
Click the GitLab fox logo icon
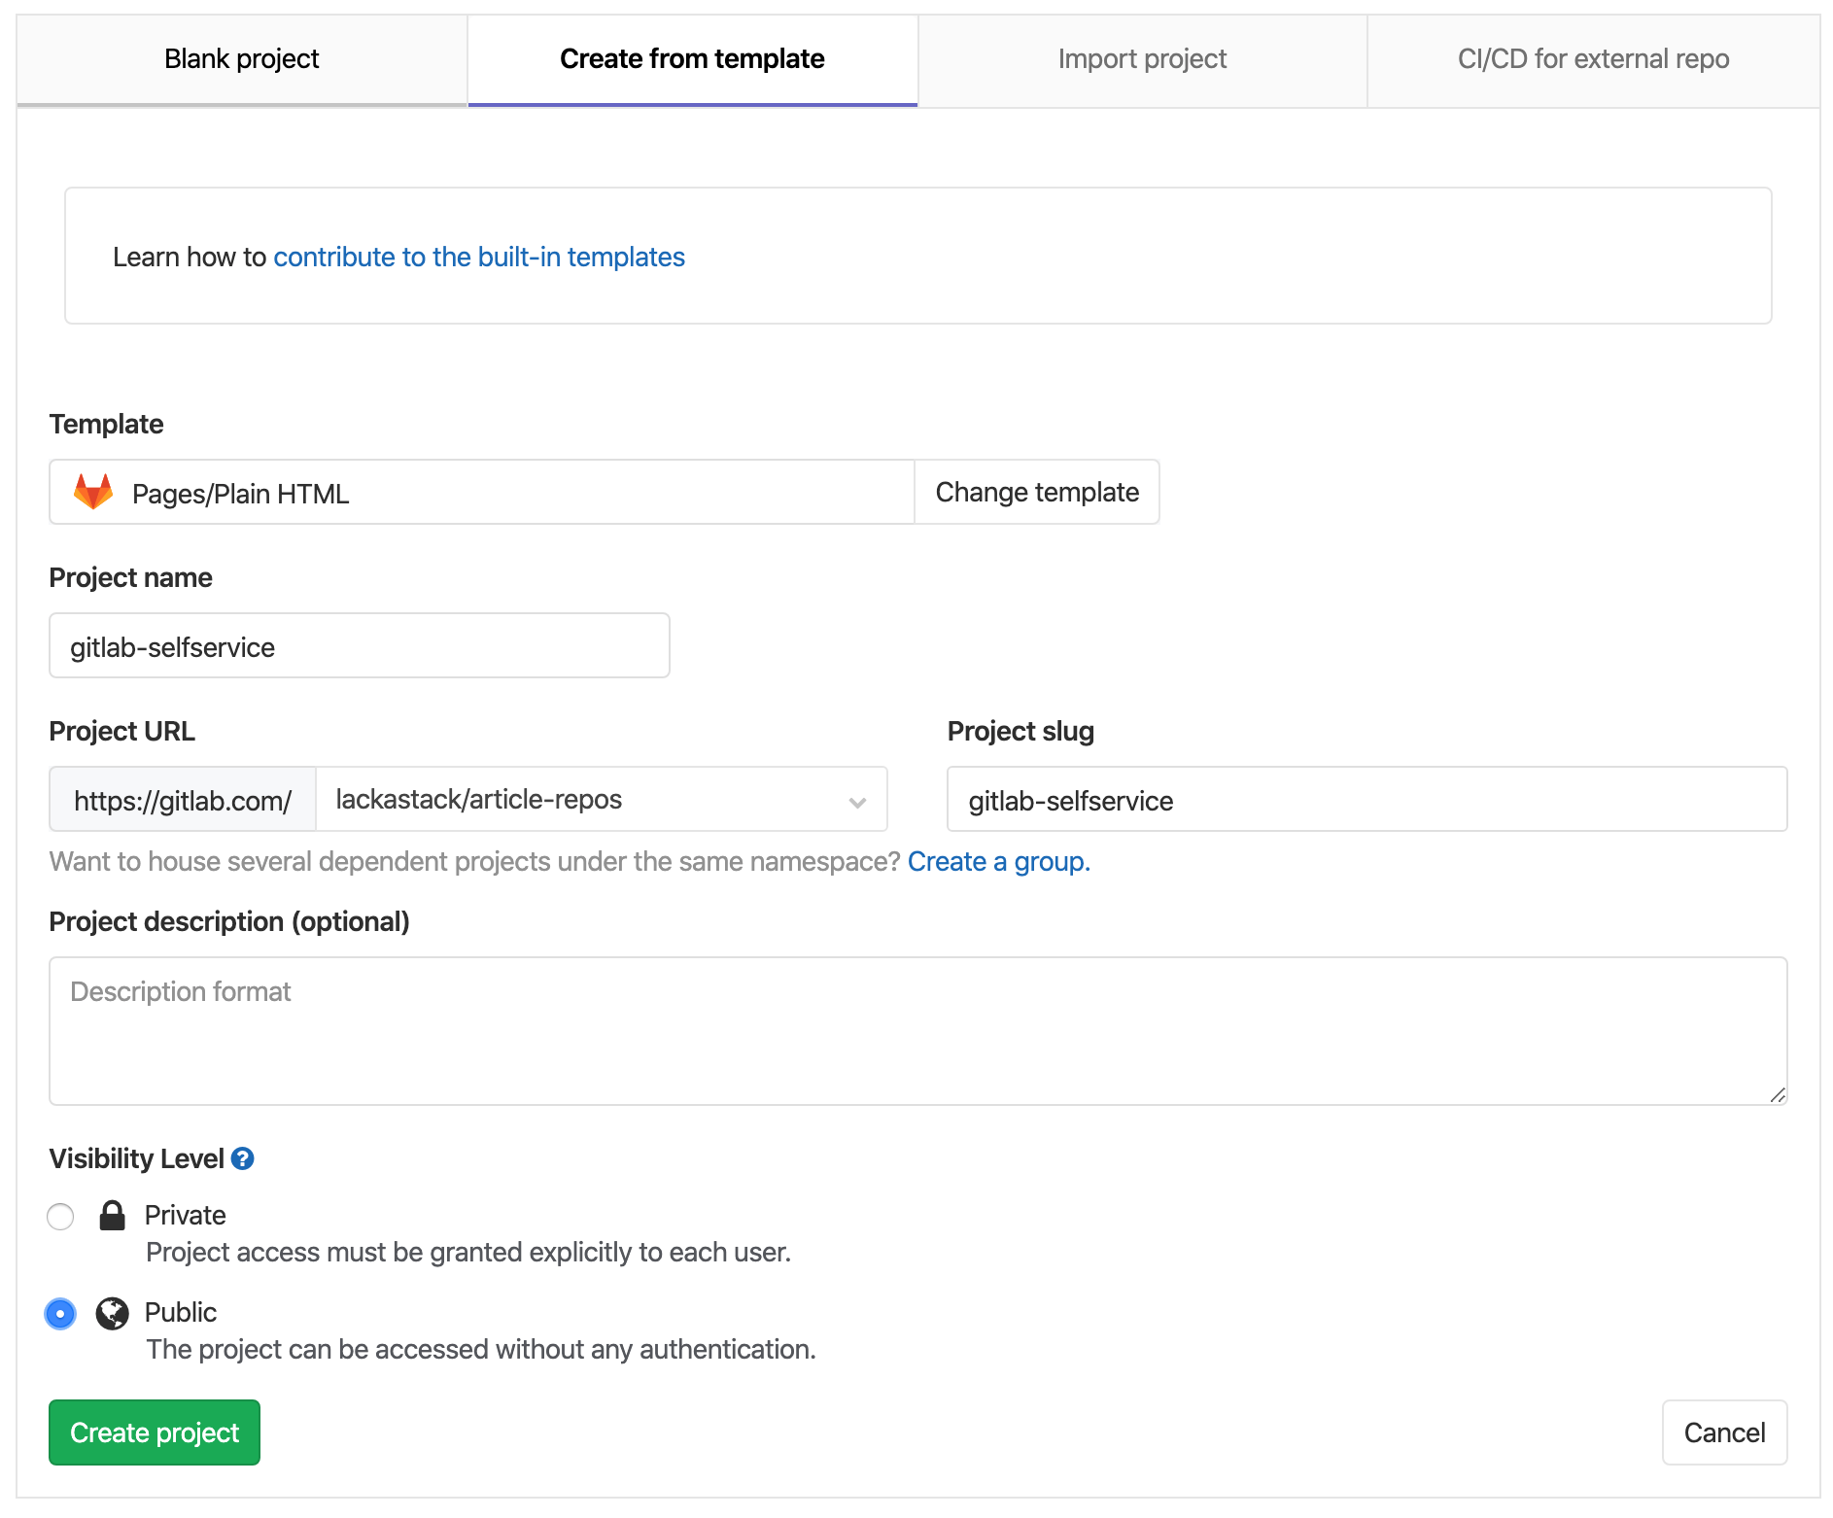pos(93,492)
